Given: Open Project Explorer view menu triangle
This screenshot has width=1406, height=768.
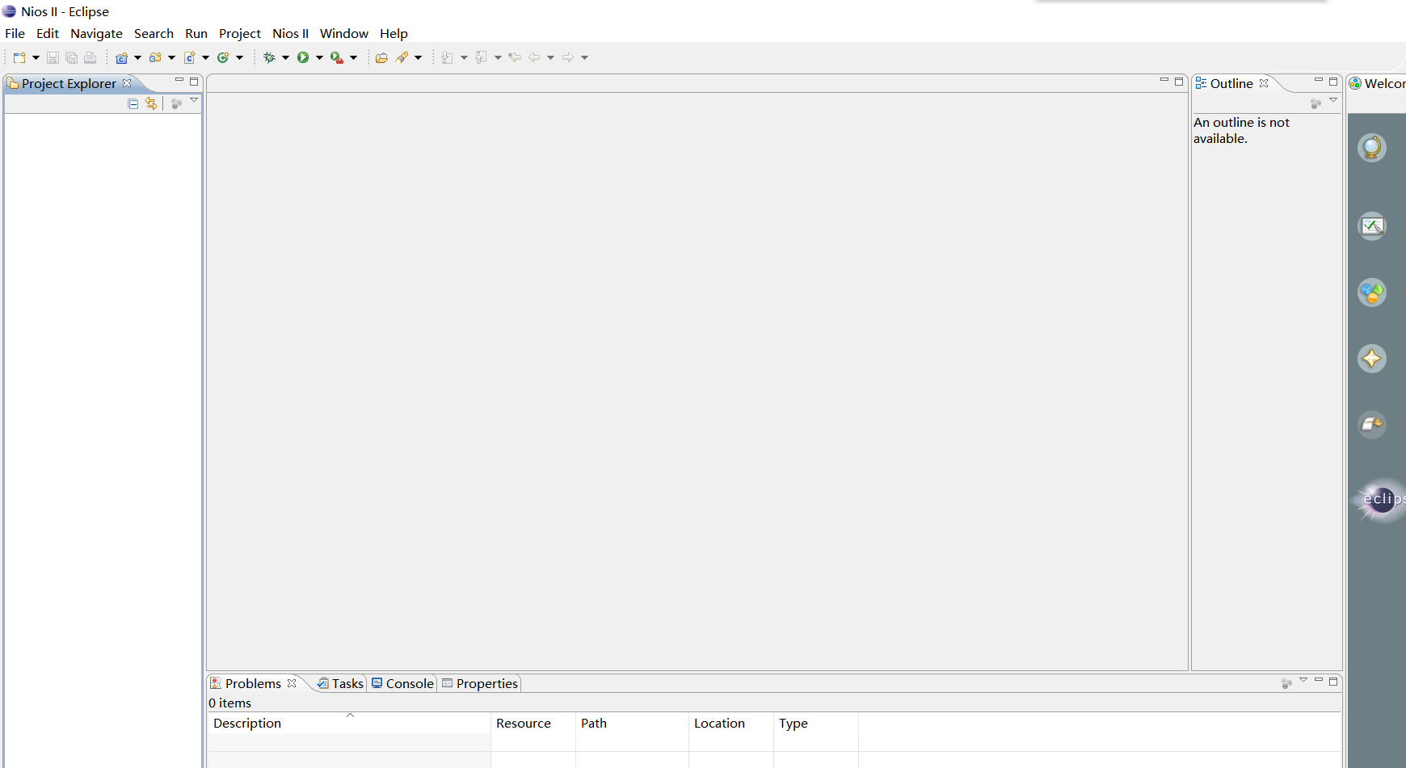Looking at the screenshot, I should click(x=194, y=100).
